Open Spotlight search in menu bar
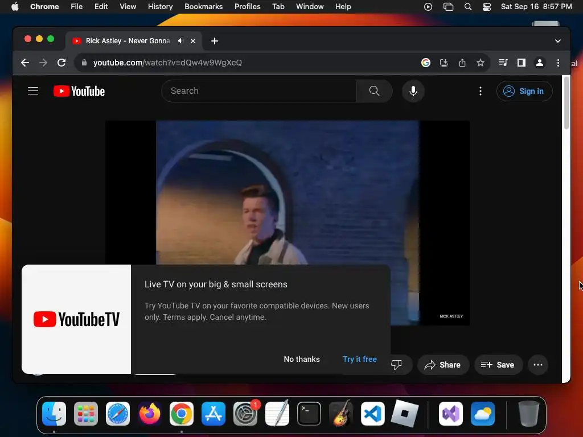Viewport: 583px width, 437px height. [x=468, y=7]
